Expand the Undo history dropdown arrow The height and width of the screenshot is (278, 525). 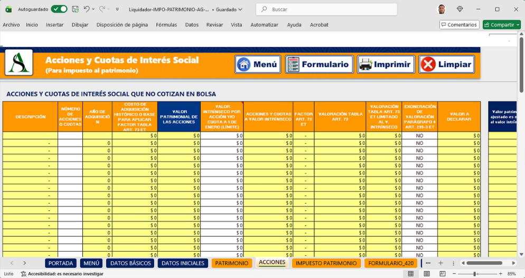pyautogui.click(x=93, y=10)
